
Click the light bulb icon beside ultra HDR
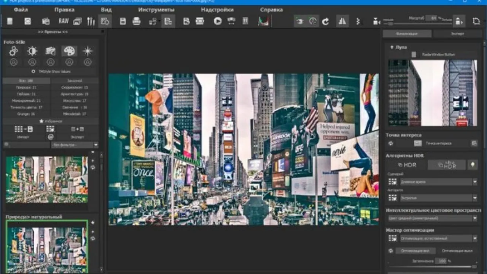pos(473,165)
